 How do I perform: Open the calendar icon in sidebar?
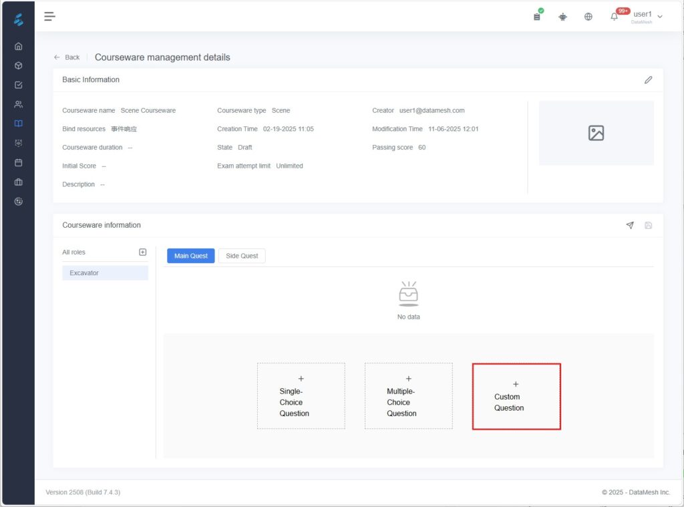(x=18, y=162)
